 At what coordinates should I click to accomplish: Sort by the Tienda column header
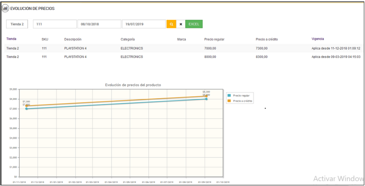[11, 39]
